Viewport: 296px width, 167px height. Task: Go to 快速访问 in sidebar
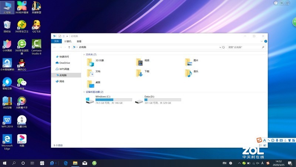click(64, 57)
